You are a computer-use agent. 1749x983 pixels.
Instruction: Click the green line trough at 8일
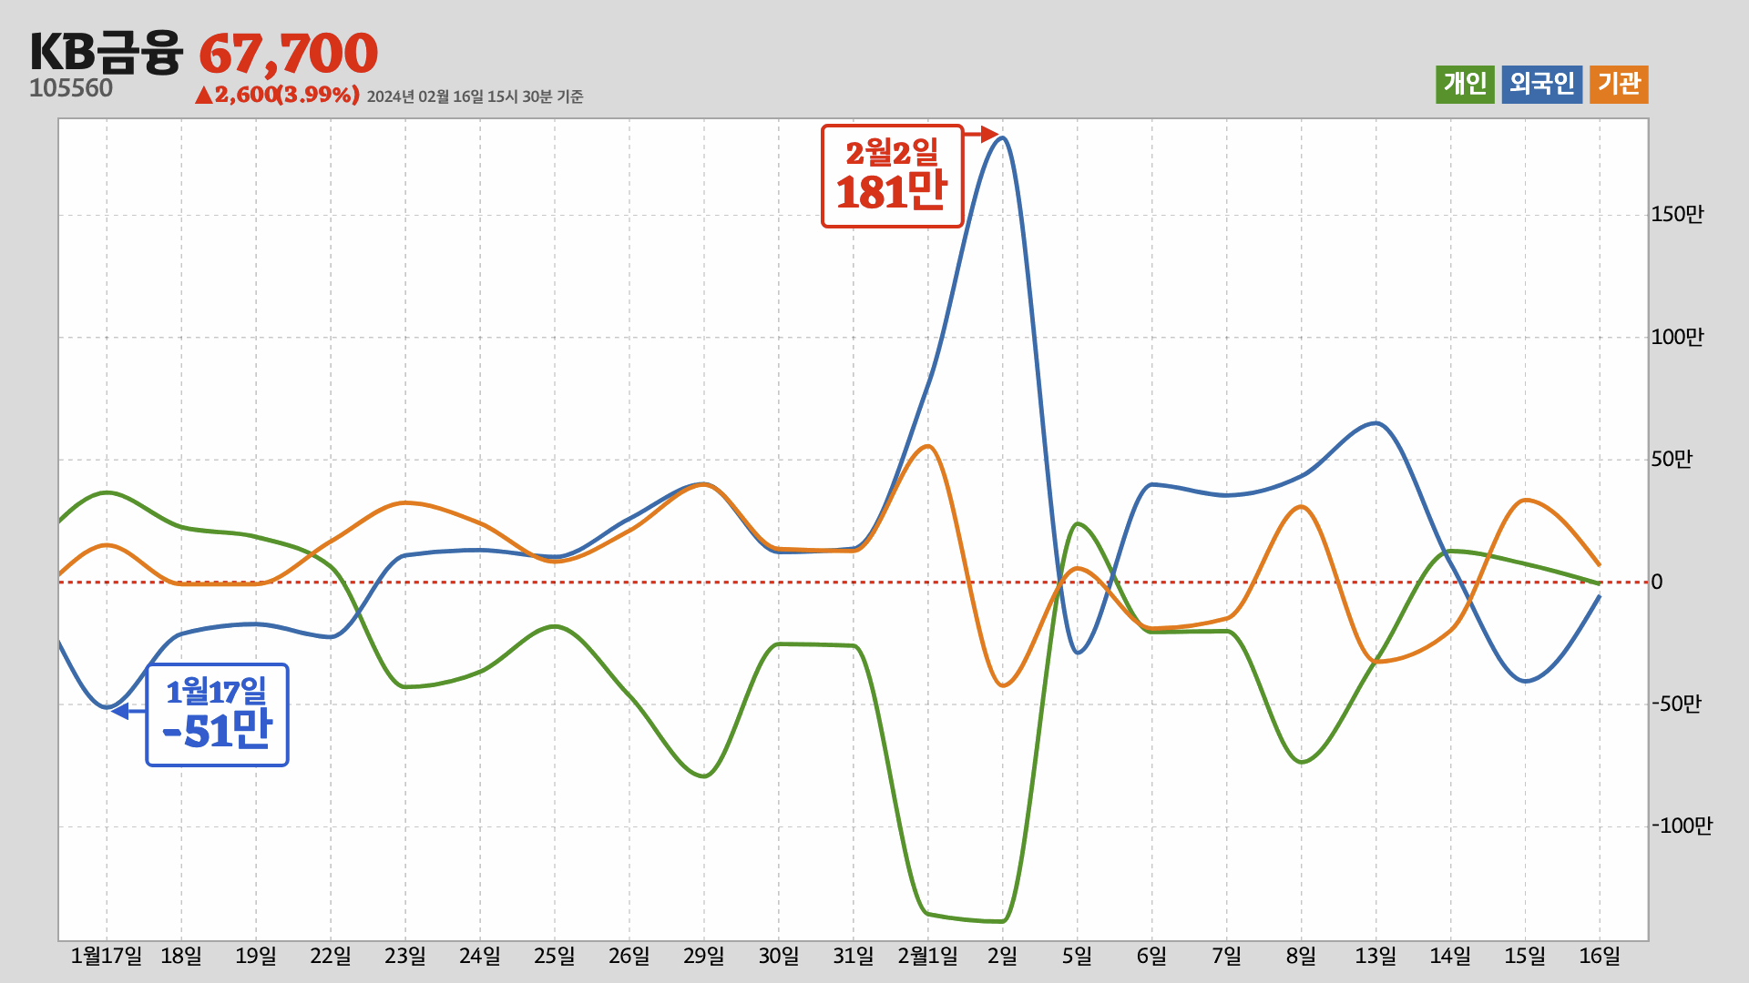pos(1302,762)
